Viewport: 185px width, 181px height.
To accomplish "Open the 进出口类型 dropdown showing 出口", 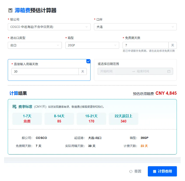I will [35, 45].
